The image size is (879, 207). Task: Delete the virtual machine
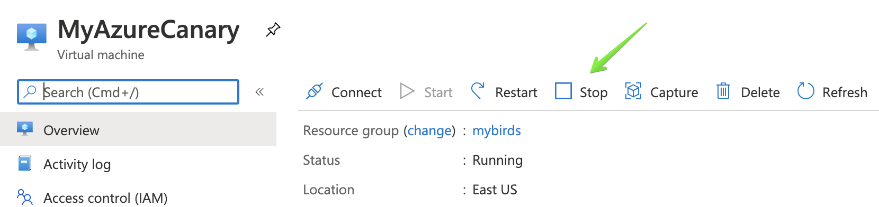(748, 92)
